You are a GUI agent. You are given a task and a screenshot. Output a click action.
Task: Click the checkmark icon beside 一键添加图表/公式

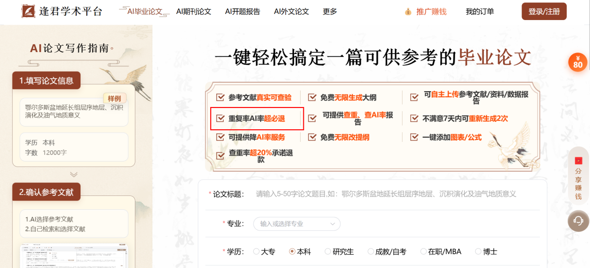pyautogui.click(x=415, y=137)
